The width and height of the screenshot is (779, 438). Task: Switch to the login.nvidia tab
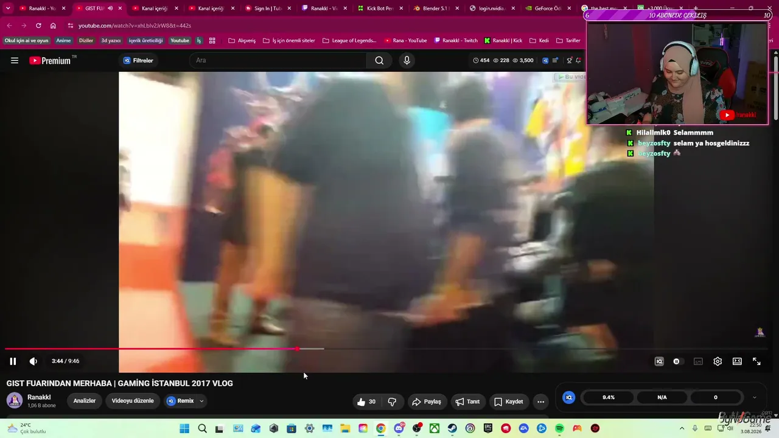[492, 9]
